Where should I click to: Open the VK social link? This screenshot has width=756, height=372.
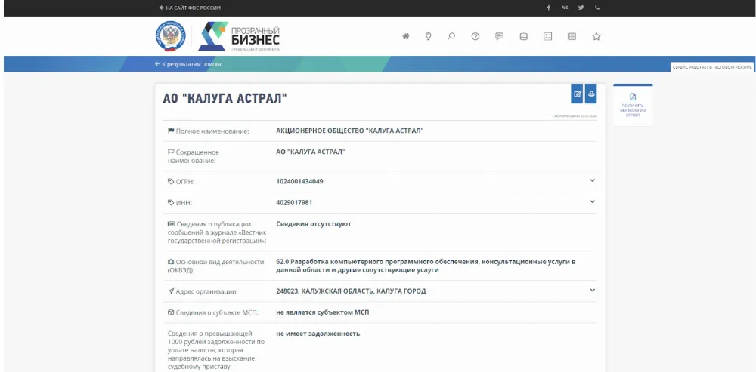(x=565, y=8)
